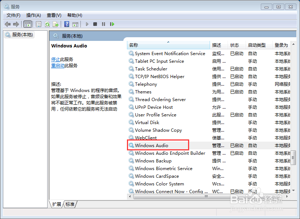Screen dimensions: 300x219
Task: Click gear icon of Windows Backup row
Action: [x=131, y=161]
